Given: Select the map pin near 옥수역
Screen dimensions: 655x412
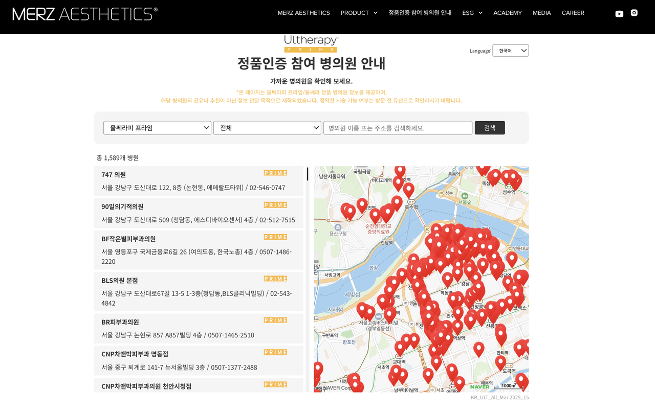Looking at the screenshot, I should 408,190.
